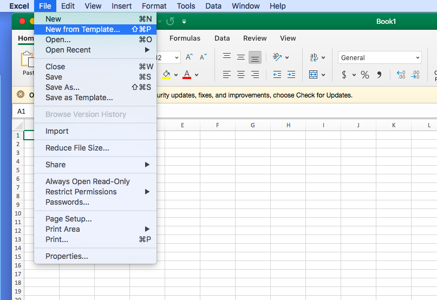Expand wrap text options arrow

click(323, 58)
